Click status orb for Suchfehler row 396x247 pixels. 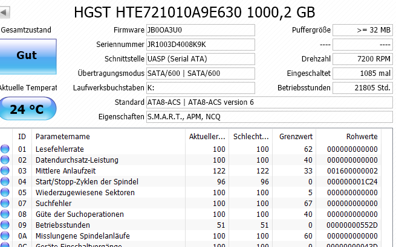click(x=5, y=203)
